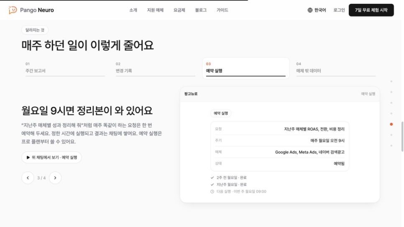
Task: Click the checkmark beside 2주 전 월요일 · 완료
Action: tap(212, 177)
